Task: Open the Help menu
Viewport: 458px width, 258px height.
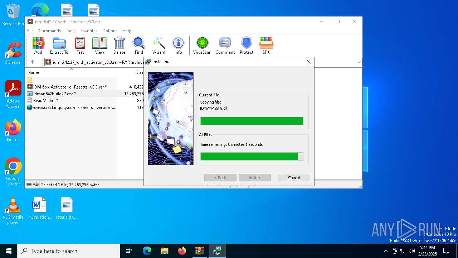Action: (x=127, y=31)
